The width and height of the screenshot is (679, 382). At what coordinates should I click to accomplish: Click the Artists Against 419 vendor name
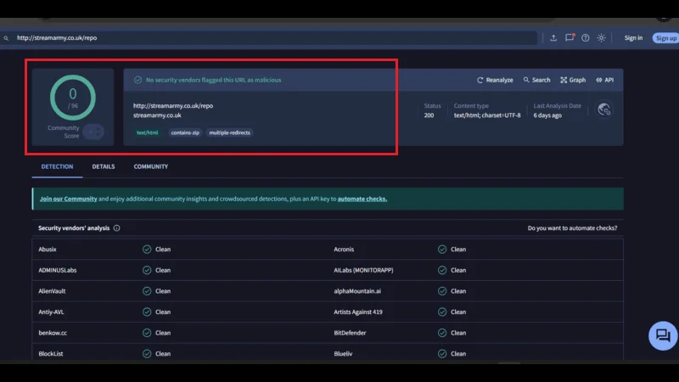tap(358, 312)
